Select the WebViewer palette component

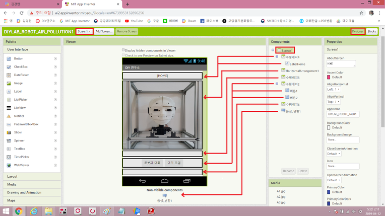point(21,165)
